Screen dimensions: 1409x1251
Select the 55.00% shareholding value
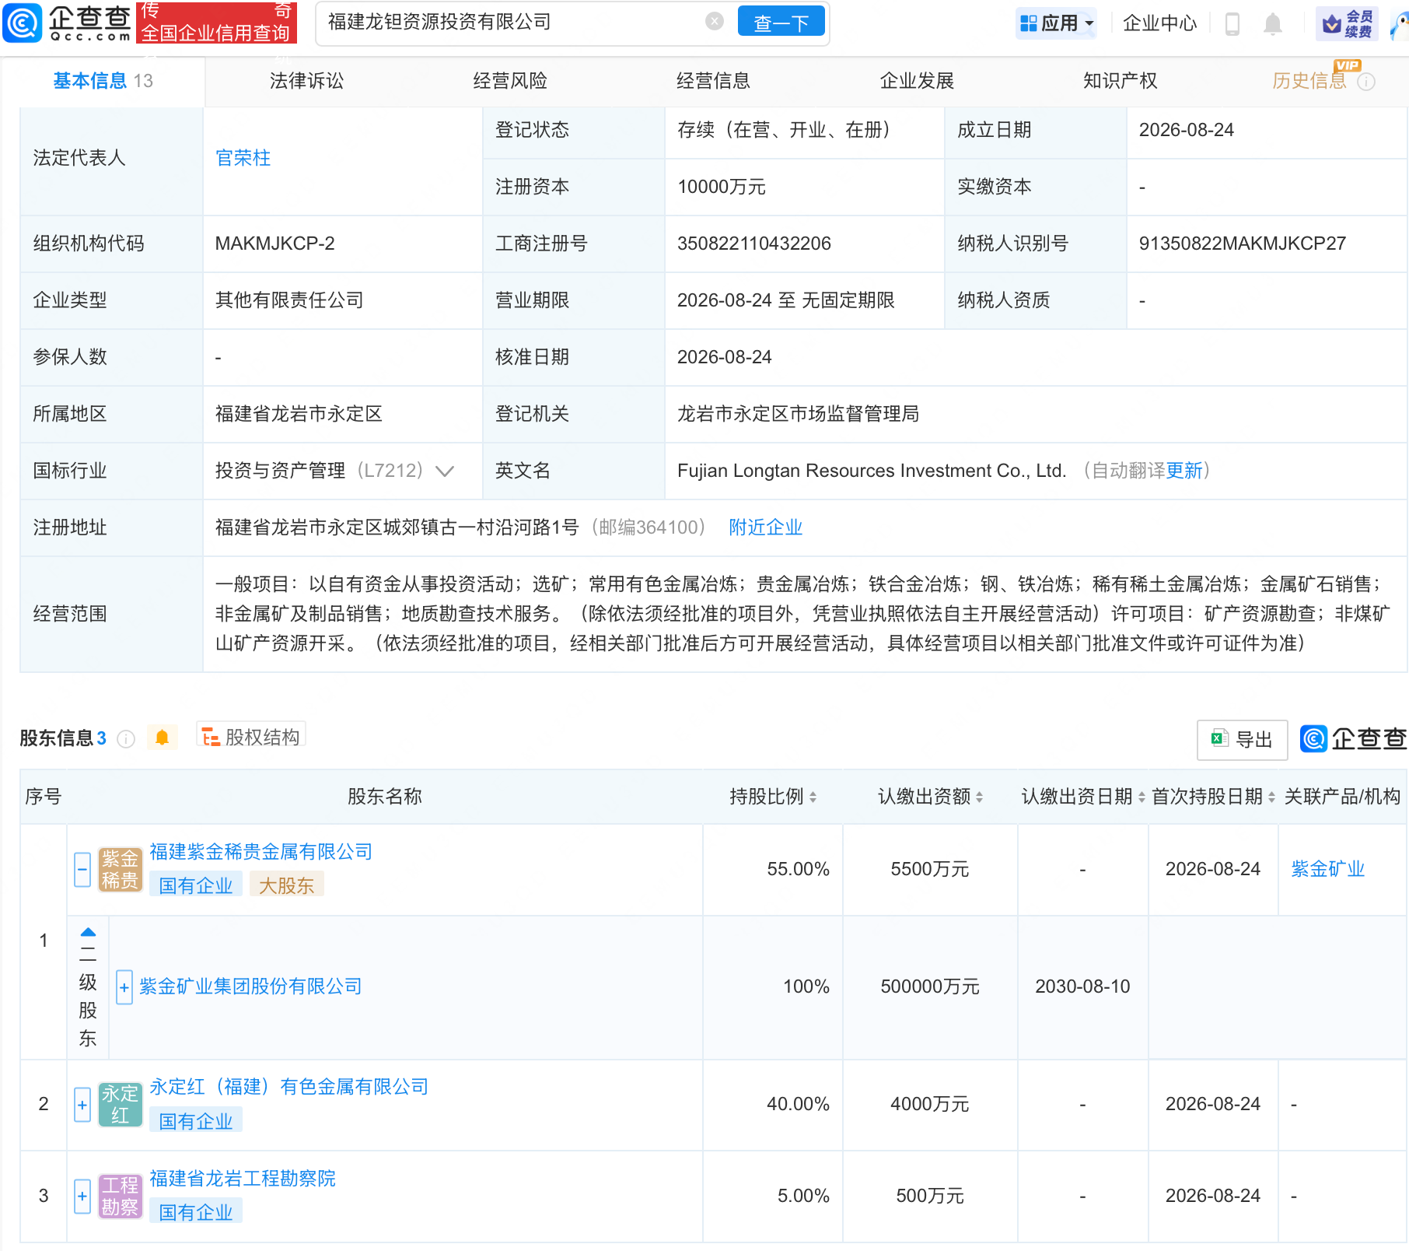click(798, 869)
